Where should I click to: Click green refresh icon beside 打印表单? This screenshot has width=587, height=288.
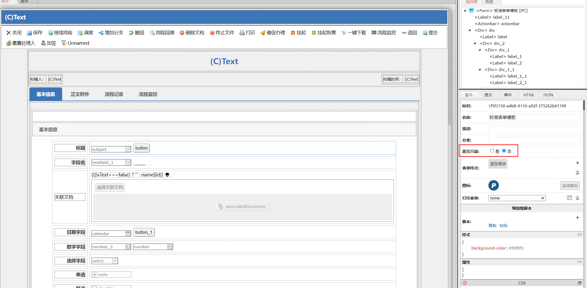tap(577, 198)
